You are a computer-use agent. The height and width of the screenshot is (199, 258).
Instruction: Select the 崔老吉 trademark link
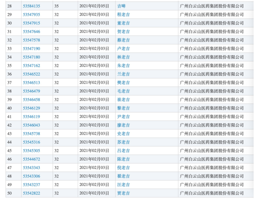pos(123,99)
